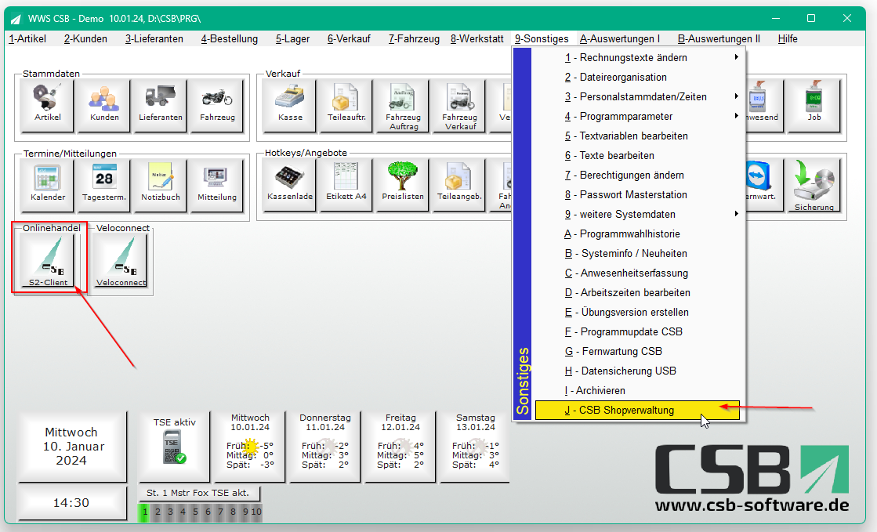Open the Mitteilung message icon
This screenshot has width=877, height=532.
[217, 185]
